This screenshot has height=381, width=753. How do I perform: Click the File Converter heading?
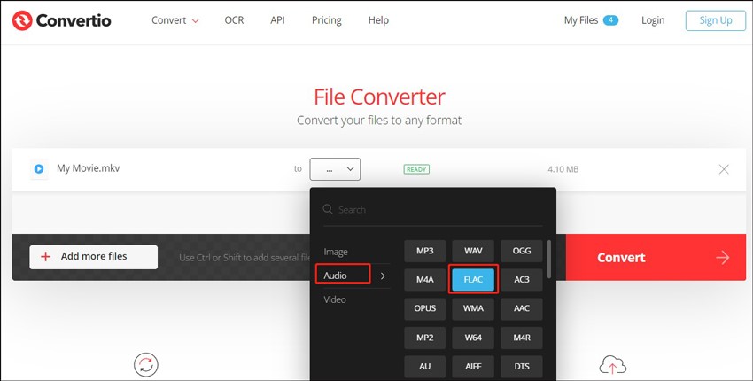[379, 97]
